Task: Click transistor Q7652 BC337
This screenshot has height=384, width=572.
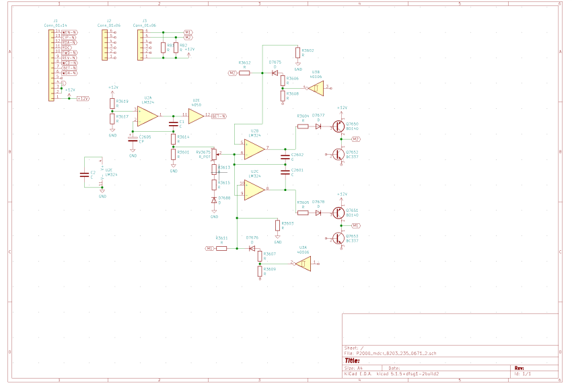Action: click(x=338, y=153)
